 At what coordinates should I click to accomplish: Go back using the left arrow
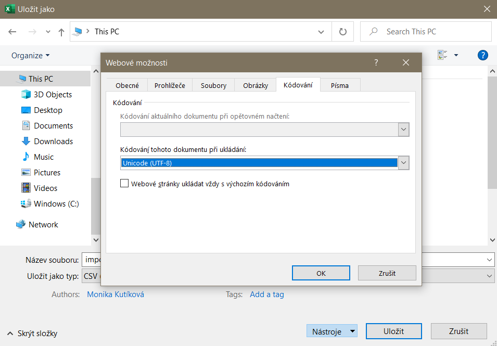coord(12,32)
